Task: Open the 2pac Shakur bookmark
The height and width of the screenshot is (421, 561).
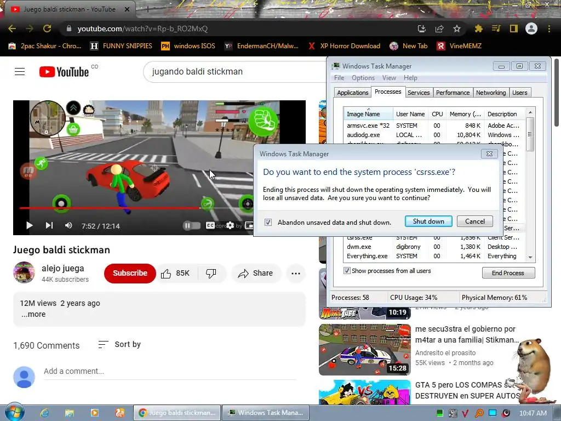Action: (x=45, y=46)
